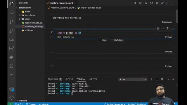Open the Source Control view
This screenshot has height=105, width=187.
point(11,22)
